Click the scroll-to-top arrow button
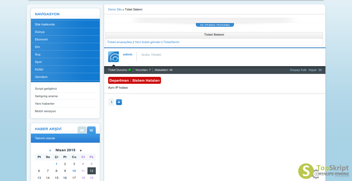Viewport: 352px width, 181px height. [x=119, y=102]
